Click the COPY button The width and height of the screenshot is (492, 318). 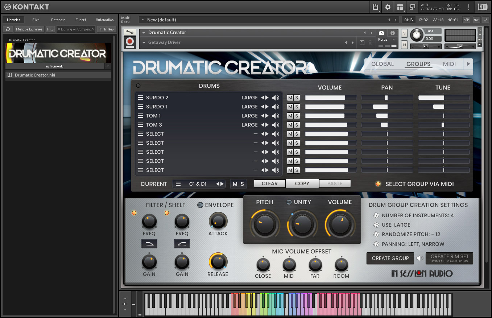point(302,183)
